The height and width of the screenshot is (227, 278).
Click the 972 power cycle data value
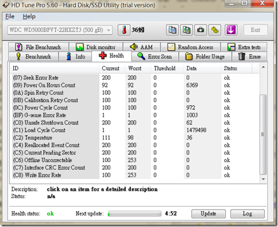[x=191, y=108]
